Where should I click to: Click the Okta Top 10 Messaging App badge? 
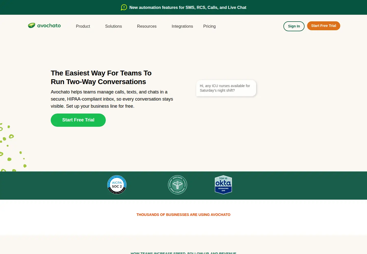pos(223,185)
